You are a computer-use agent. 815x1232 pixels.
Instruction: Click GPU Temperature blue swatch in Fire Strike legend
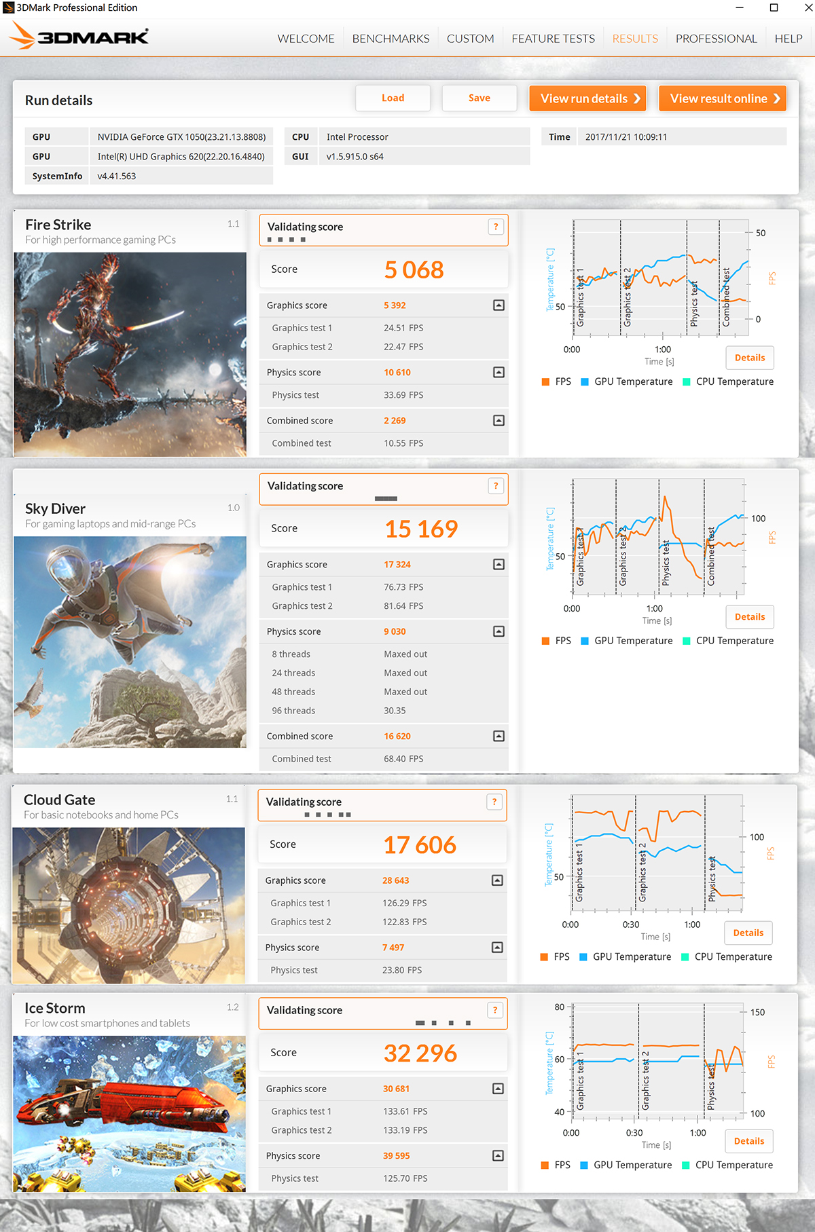click(585, 382)
